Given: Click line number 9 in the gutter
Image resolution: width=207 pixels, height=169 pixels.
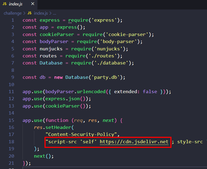Looking at the screenshot, I should point(12,77).
